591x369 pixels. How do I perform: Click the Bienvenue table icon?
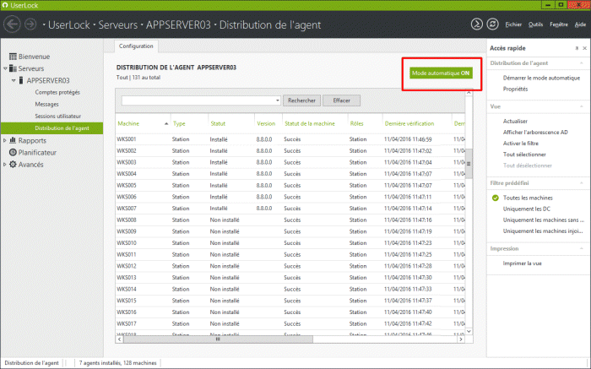(13, 57)
